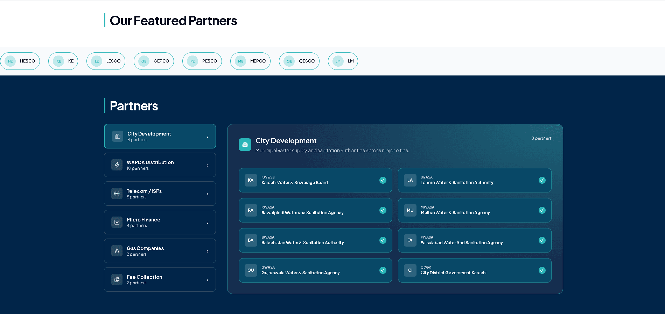
Task: Select the QESCO featured partner chip
Action: click(x=299, y=61)
